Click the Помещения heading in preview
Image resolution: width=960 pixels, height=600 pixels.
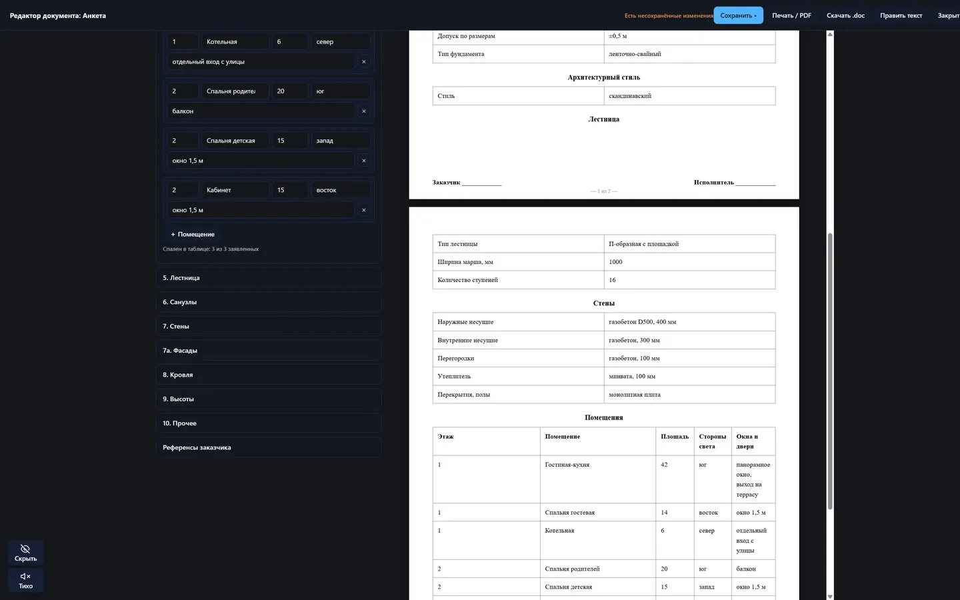[604, 417]
